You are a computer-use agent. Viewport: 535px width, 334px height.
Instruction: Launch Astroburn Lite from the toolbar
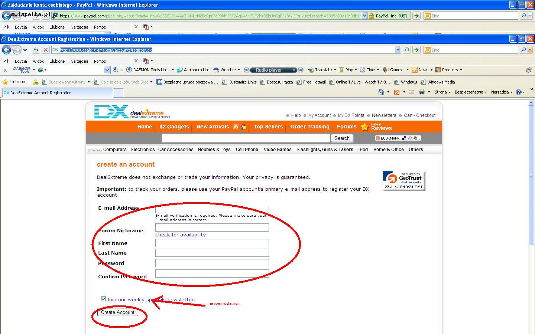(x=193, y=70)
